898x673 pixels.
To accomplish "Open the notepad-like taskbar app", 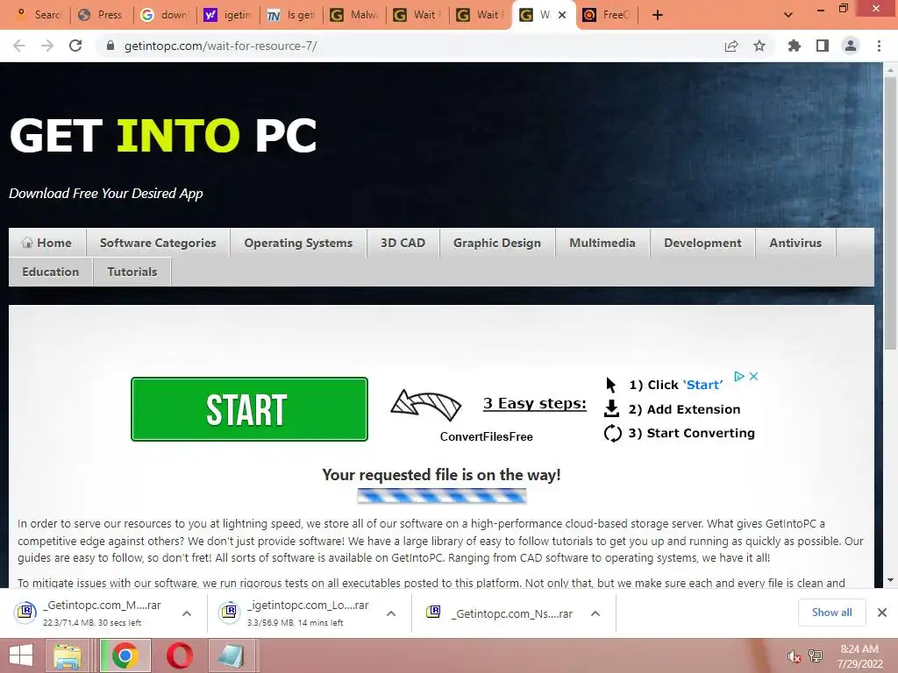I will (232, 655).
